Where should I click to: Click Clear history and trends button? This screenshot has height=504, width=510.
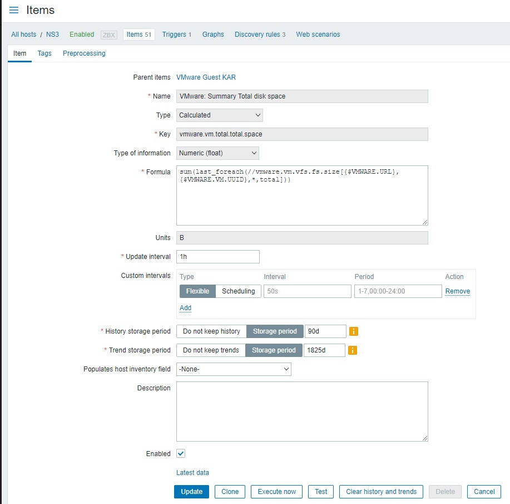click(381, 492)
